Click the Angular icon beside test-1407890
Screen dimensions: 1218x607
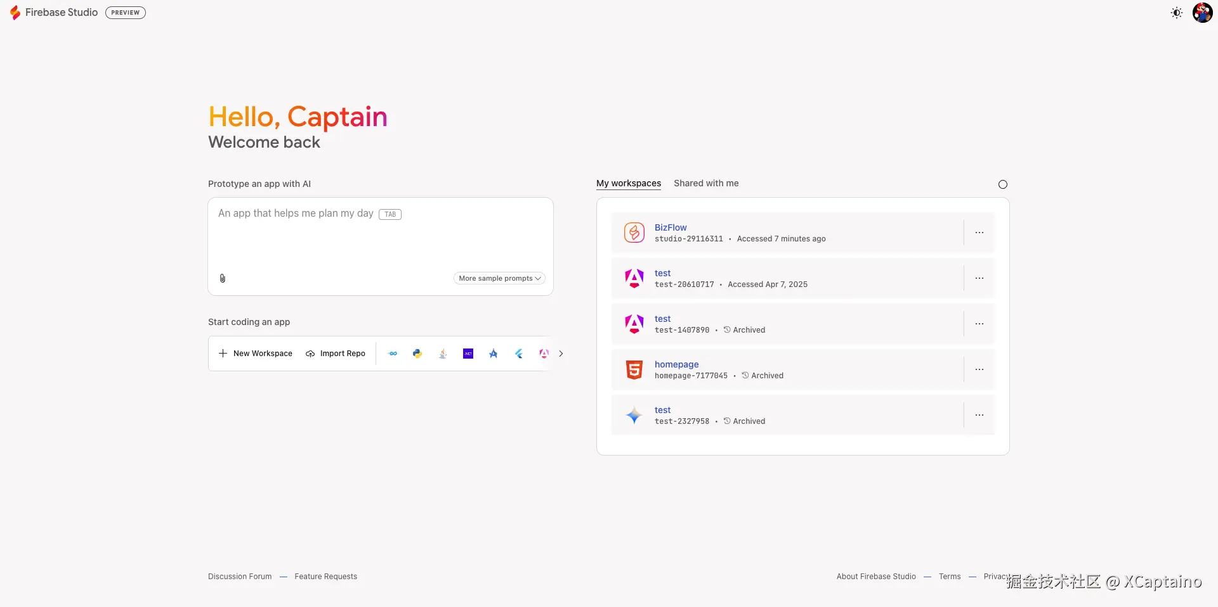[634, 324]
